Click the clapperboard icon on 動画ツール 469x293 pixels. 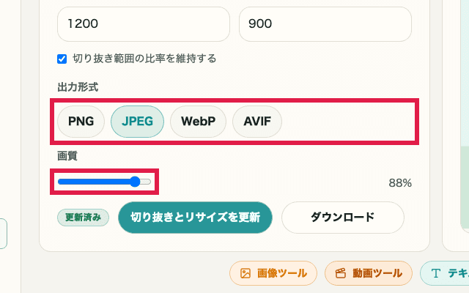pyautogui.click(x=340, y=273)
